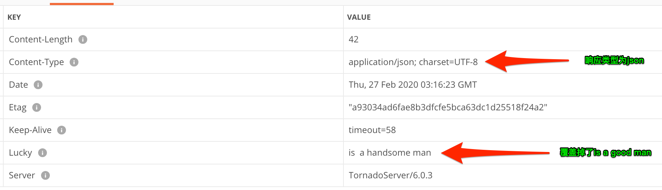This screenshot has height=190, width=662.
Task: Click the info icon next to Lucky
Action: pos(43,153)
